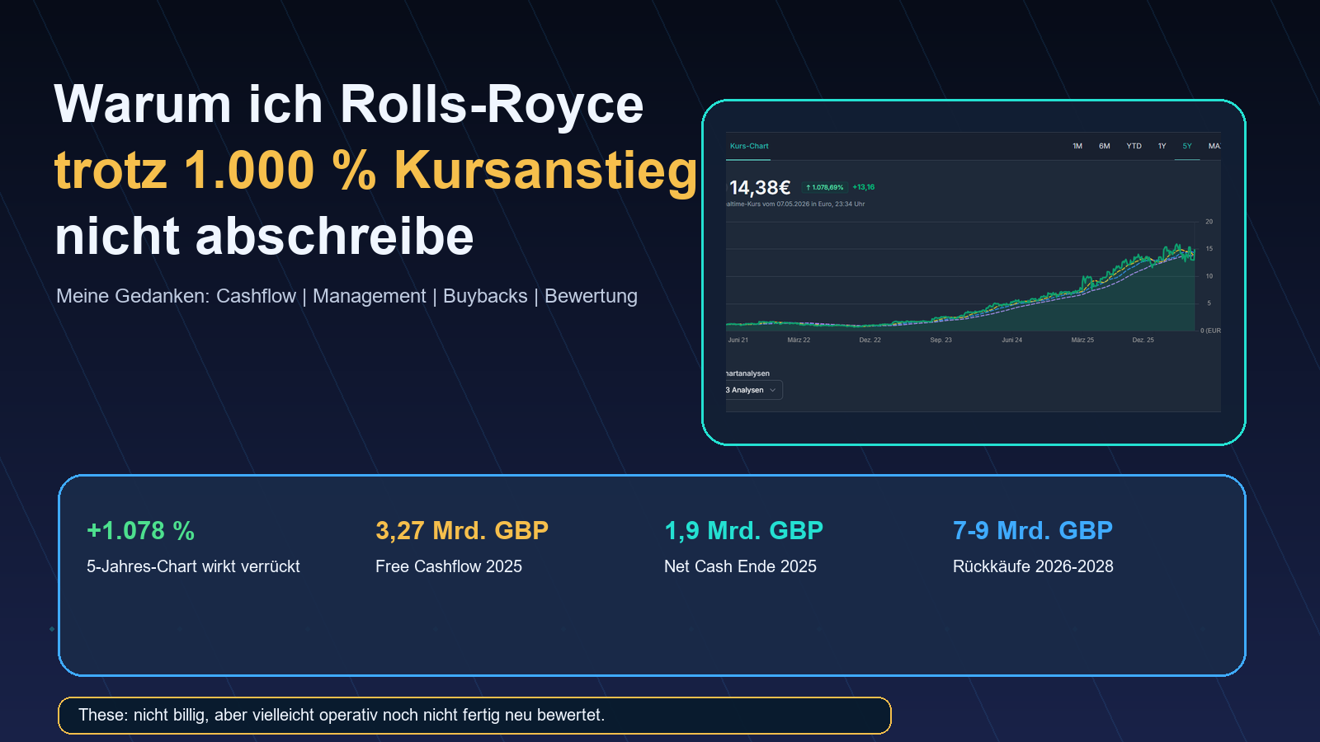Click the 1,9 Mrd. GBP figure
Viewport: 1320px width, 742px height.
(744, 530)
